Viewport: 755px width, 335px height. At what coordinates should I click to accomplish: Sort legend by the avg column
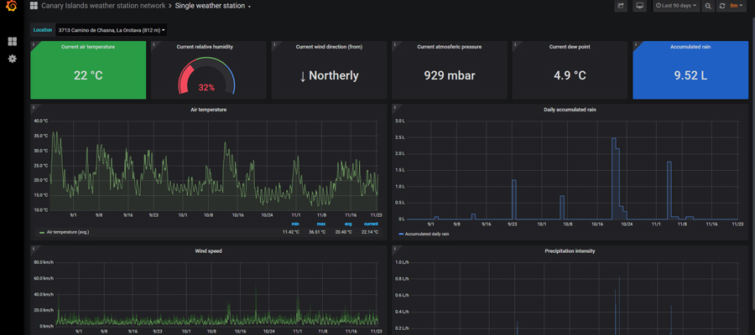point(348,224)
